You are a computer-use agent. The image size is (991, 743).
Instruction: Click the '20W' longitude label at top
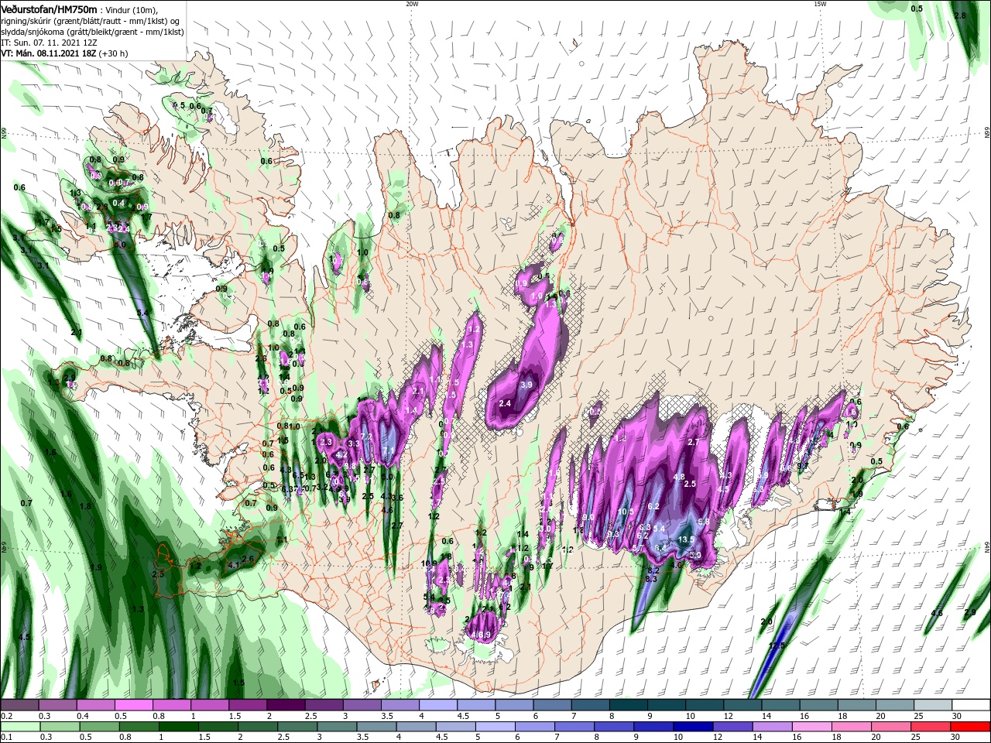412,4
